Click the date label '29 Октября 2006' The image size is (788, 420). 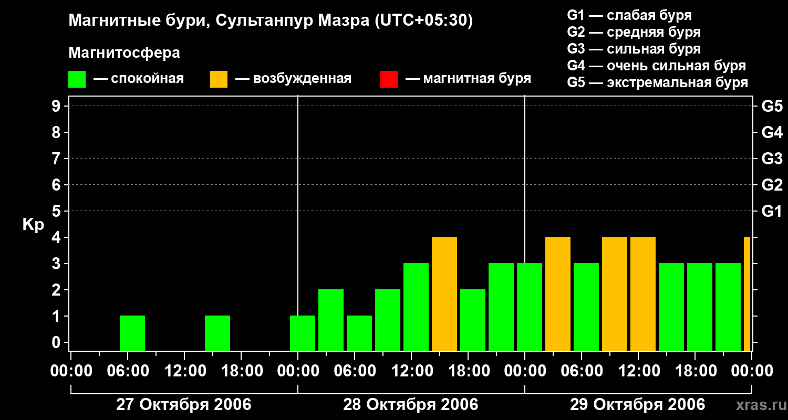[638, 405]
